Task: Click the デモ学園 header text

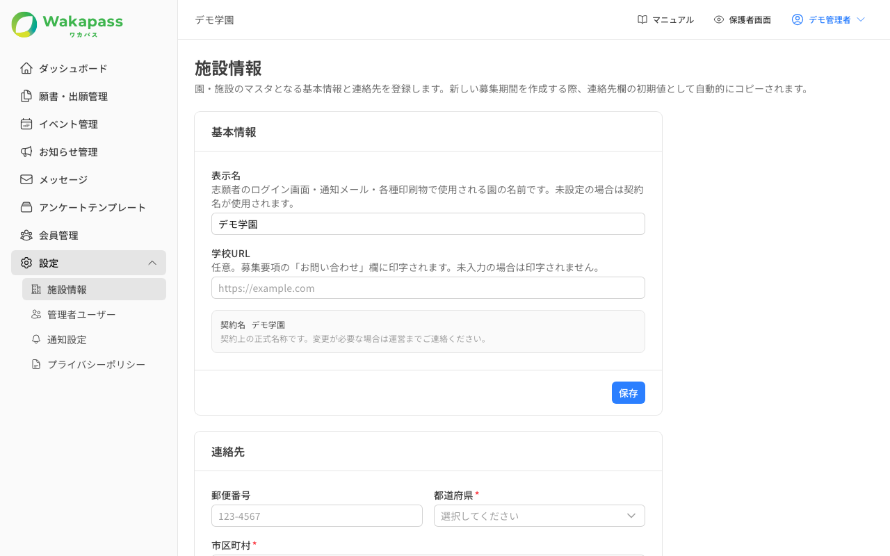Action: pos(214,19)
